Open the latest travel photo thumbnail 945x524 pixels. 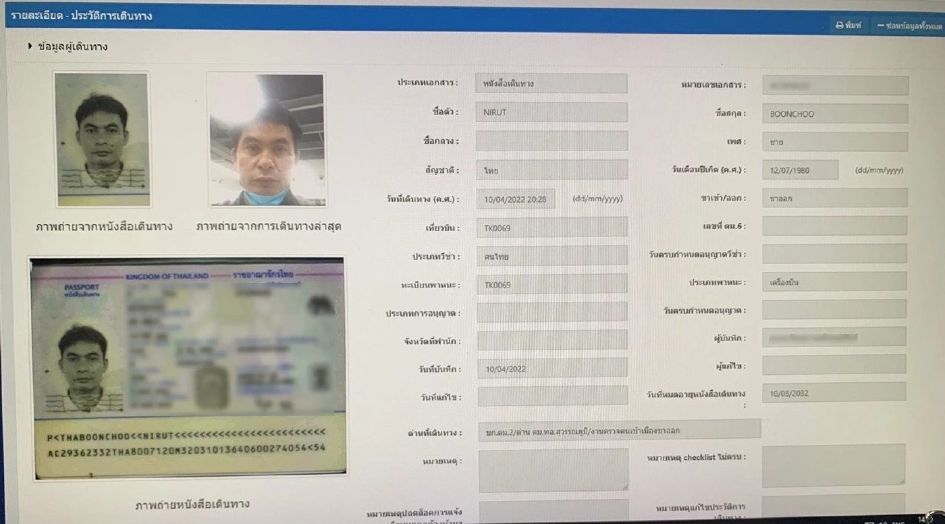click(x=266, y=139)
